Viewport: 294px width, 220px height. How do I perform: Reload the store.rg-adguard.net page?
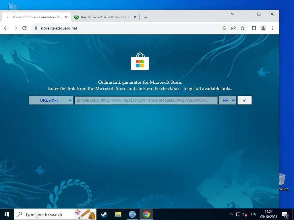24,28
